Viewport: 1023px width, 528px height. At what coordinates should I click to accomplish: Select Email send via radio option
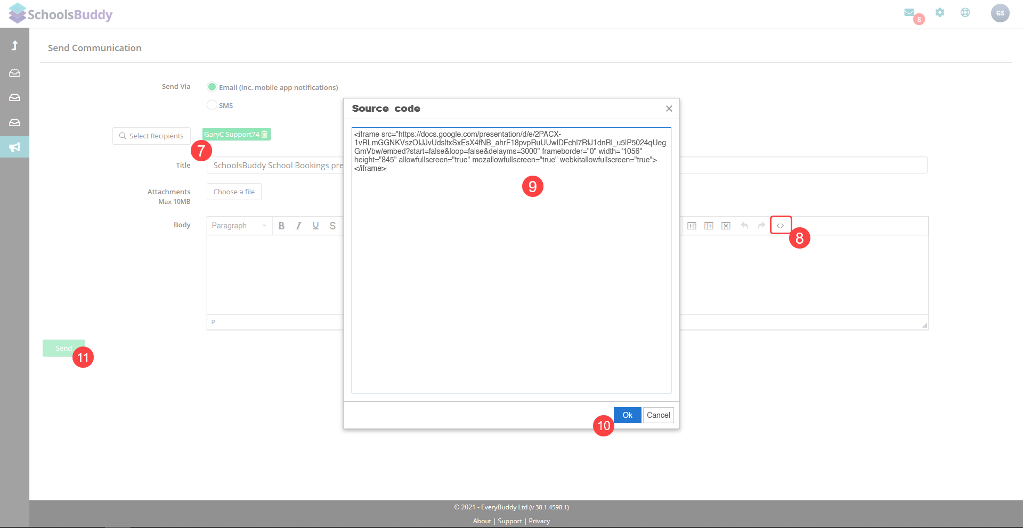pos(212,87)
